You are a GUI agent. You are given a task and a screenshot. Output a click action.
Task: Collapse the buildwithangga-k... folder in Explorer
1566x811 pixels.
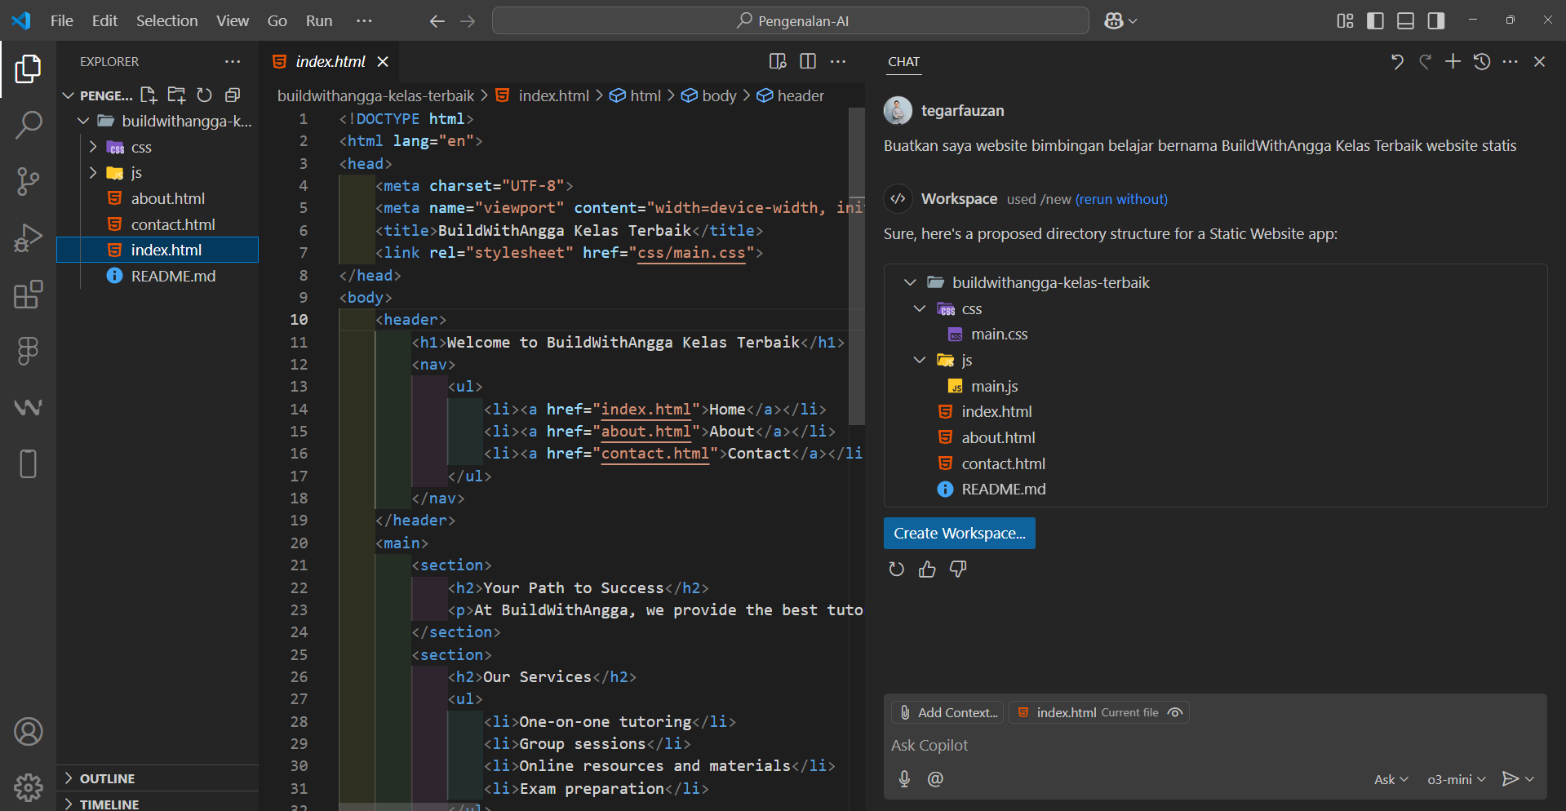(x=83, y=121)
